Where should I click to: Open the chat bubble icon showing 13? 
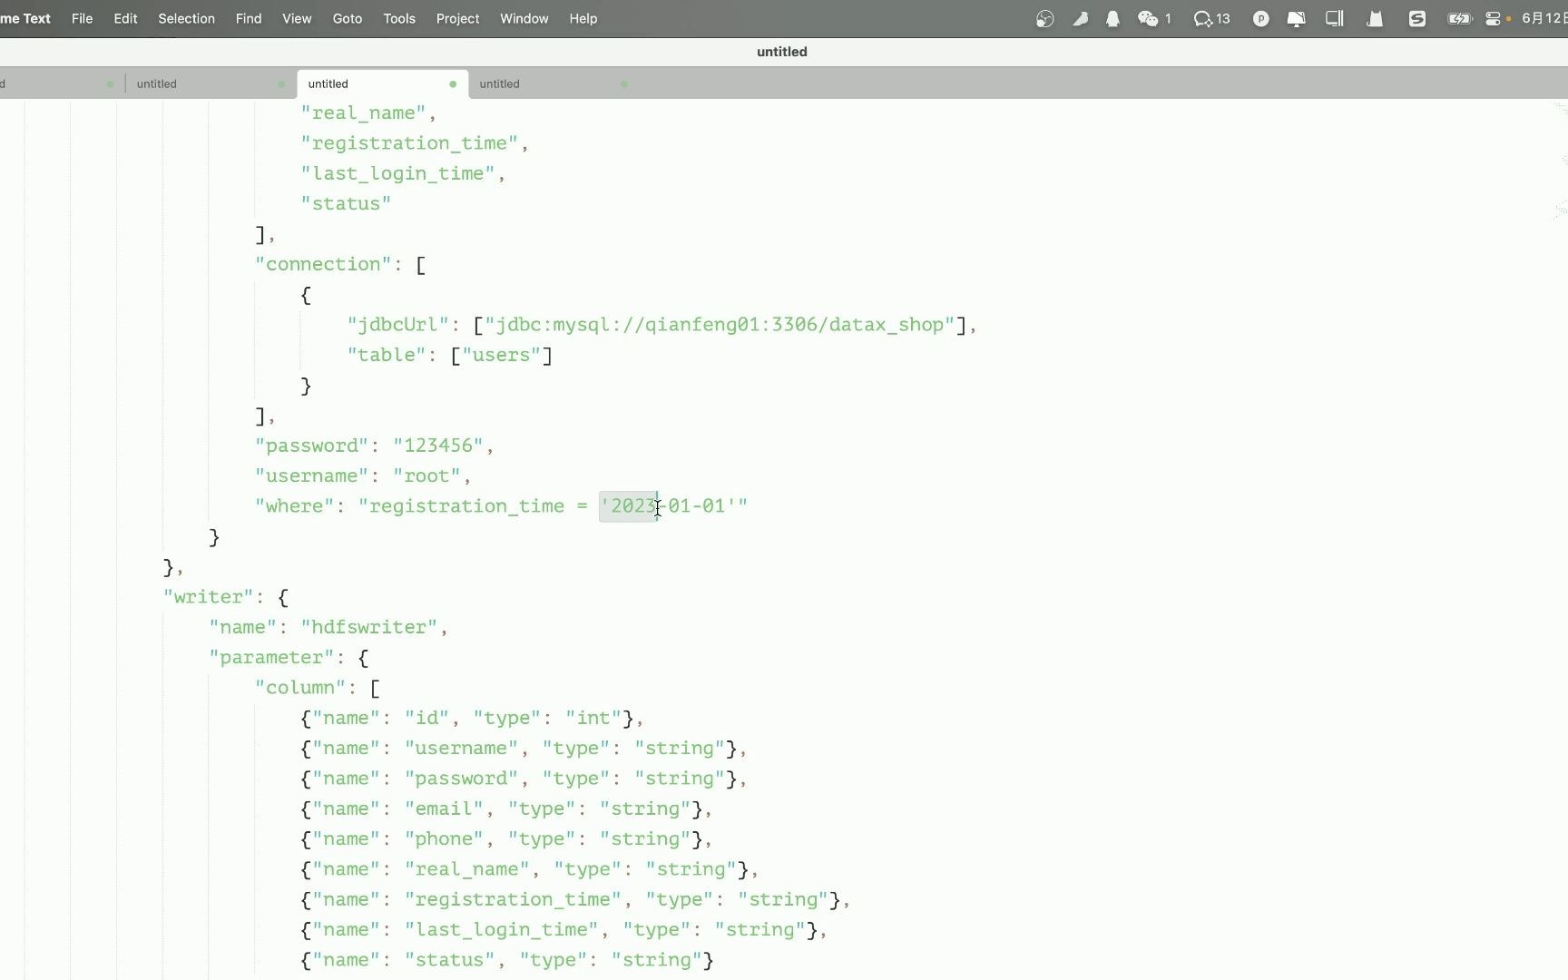1212,18
